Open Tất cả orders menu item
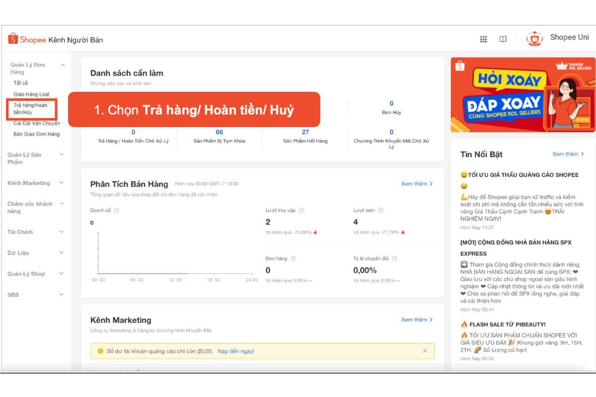The height and width of the screenshot is (397, 596). pyautogui.click(x=20, y=83)
